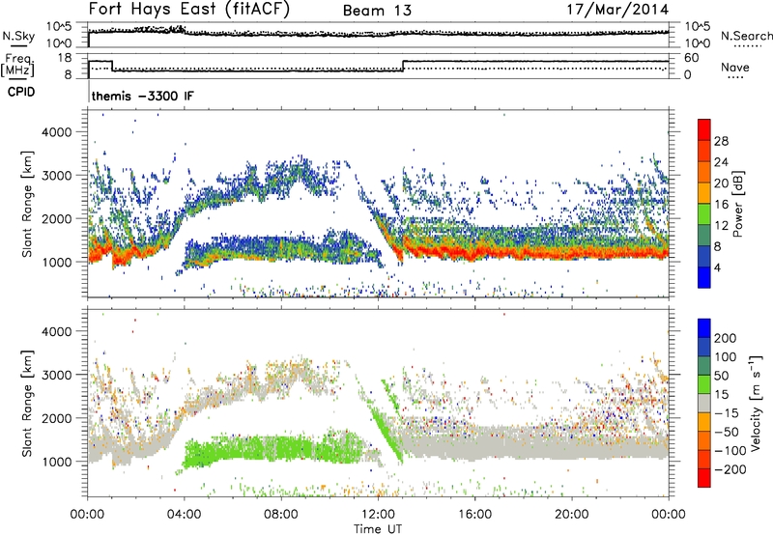Click the '04:00' time axis tick label
The image size is (773, 535).
(x=185, y=515)
